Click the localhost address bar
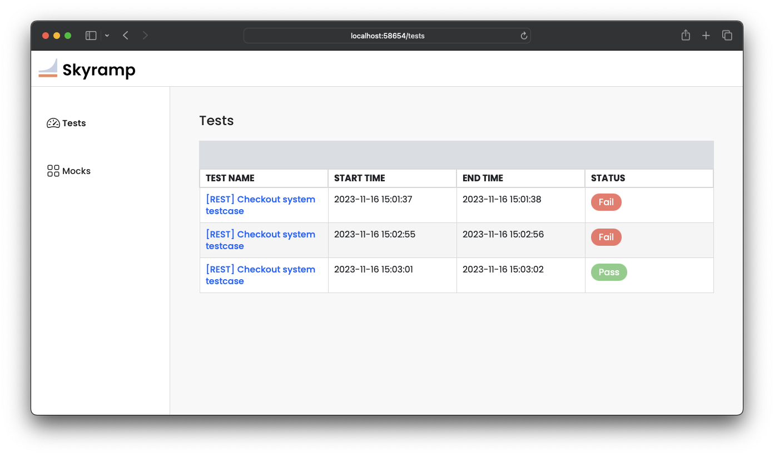Screen dimensions: 774x456 pyautogui.click(x=387, y=36)
